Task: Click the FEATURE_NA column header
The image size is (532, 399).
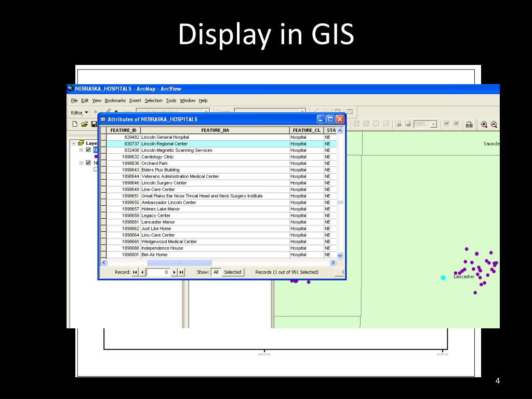Action: click(x=215, y=130)
